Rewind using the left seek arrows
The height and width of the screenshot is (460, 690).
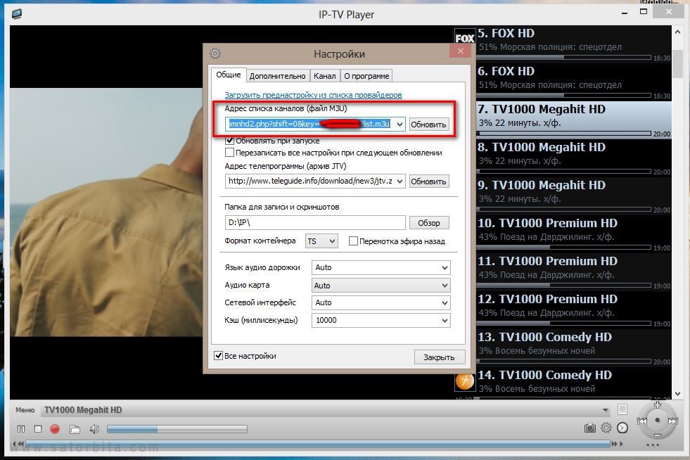pyautogui.click(x=17, y=444)
